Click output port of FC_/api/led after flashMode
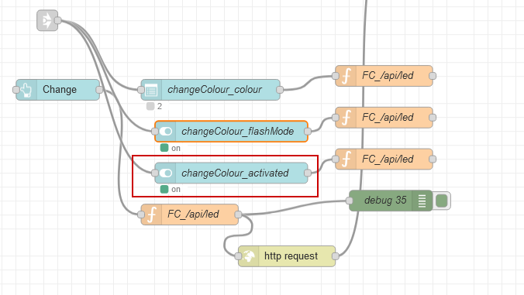Image resolution: width=524 pixels, height=295 pixels. tap(433, 118)
